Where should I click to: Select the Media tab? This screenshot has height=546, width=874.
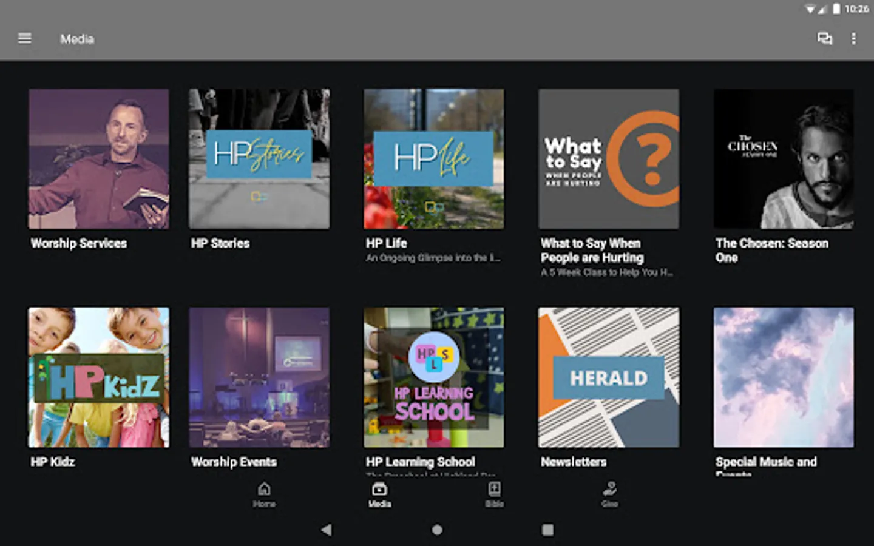(x=379, y=494)
